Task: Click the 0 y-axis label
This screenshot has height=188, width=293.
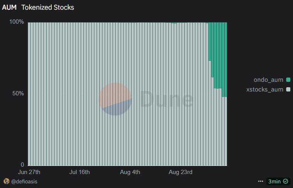Action: pyautogui.click(x=23, y=165)
